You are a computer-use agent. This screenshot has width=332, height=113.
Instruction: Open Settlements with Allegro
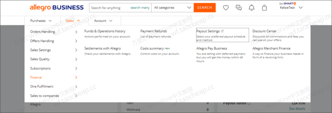point(102,48)
